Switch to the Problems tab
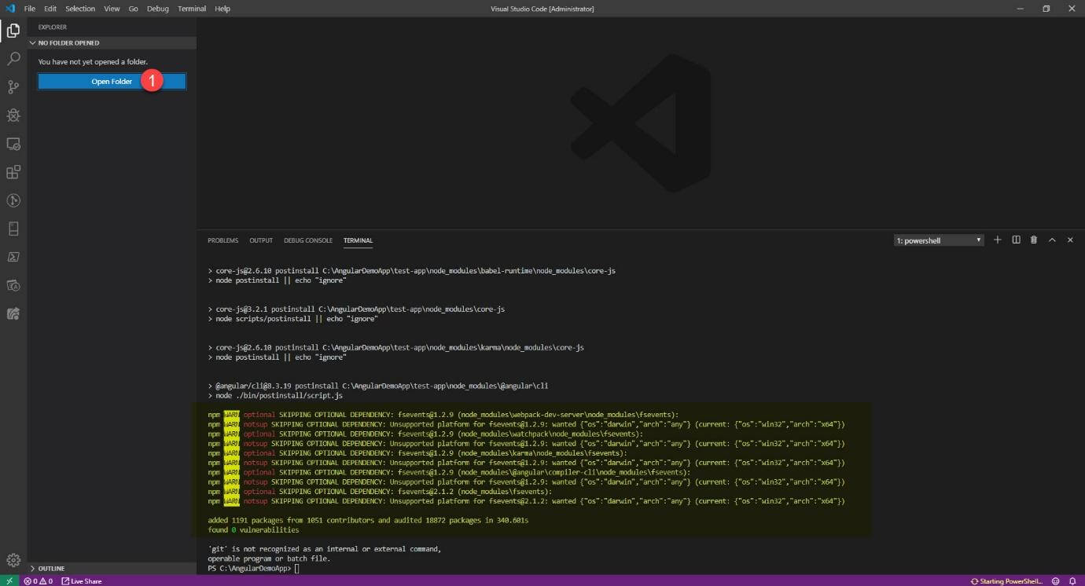This screenshot has height=586, width=1085. pos(223,240)
